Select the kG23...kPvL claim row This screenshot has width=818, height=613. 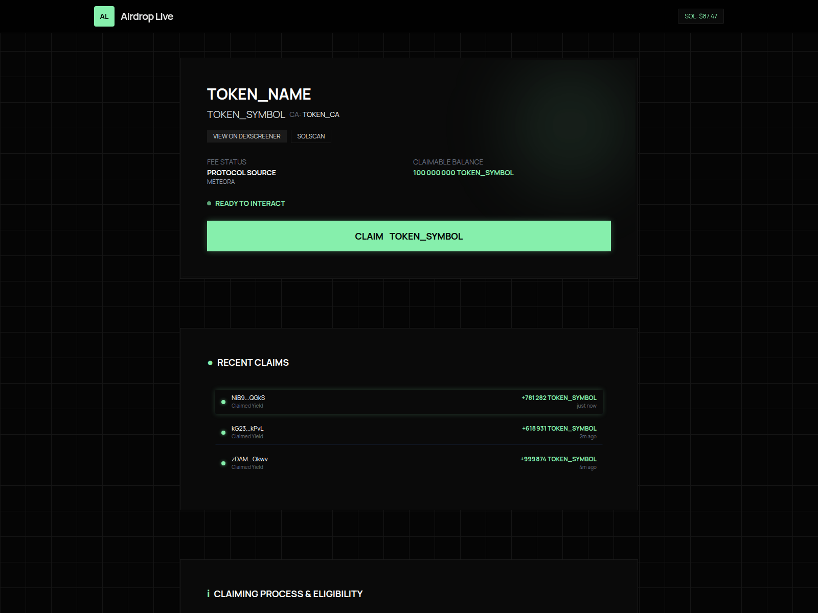tap(408, 432)
